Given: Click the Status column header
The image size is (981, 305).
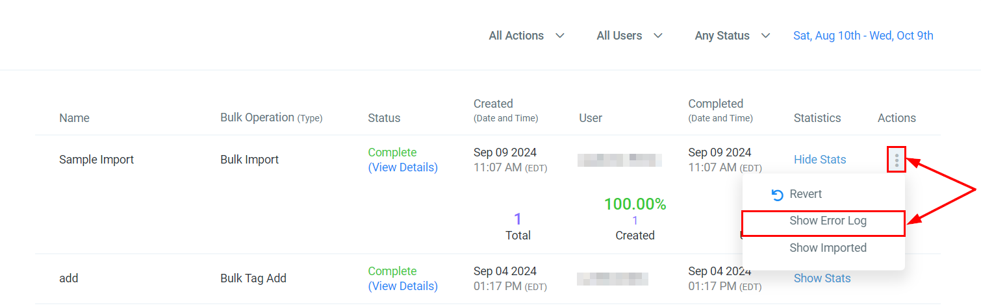Looking at the screenshot, I should point(384,118).
